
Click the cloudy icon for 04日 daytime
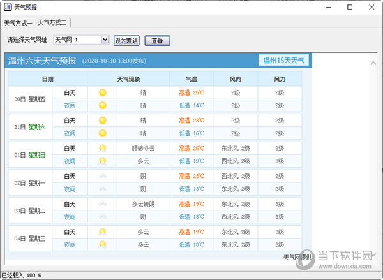102,232
